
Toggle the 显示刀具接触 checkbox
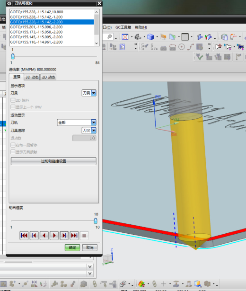click(x=13, y=152)
